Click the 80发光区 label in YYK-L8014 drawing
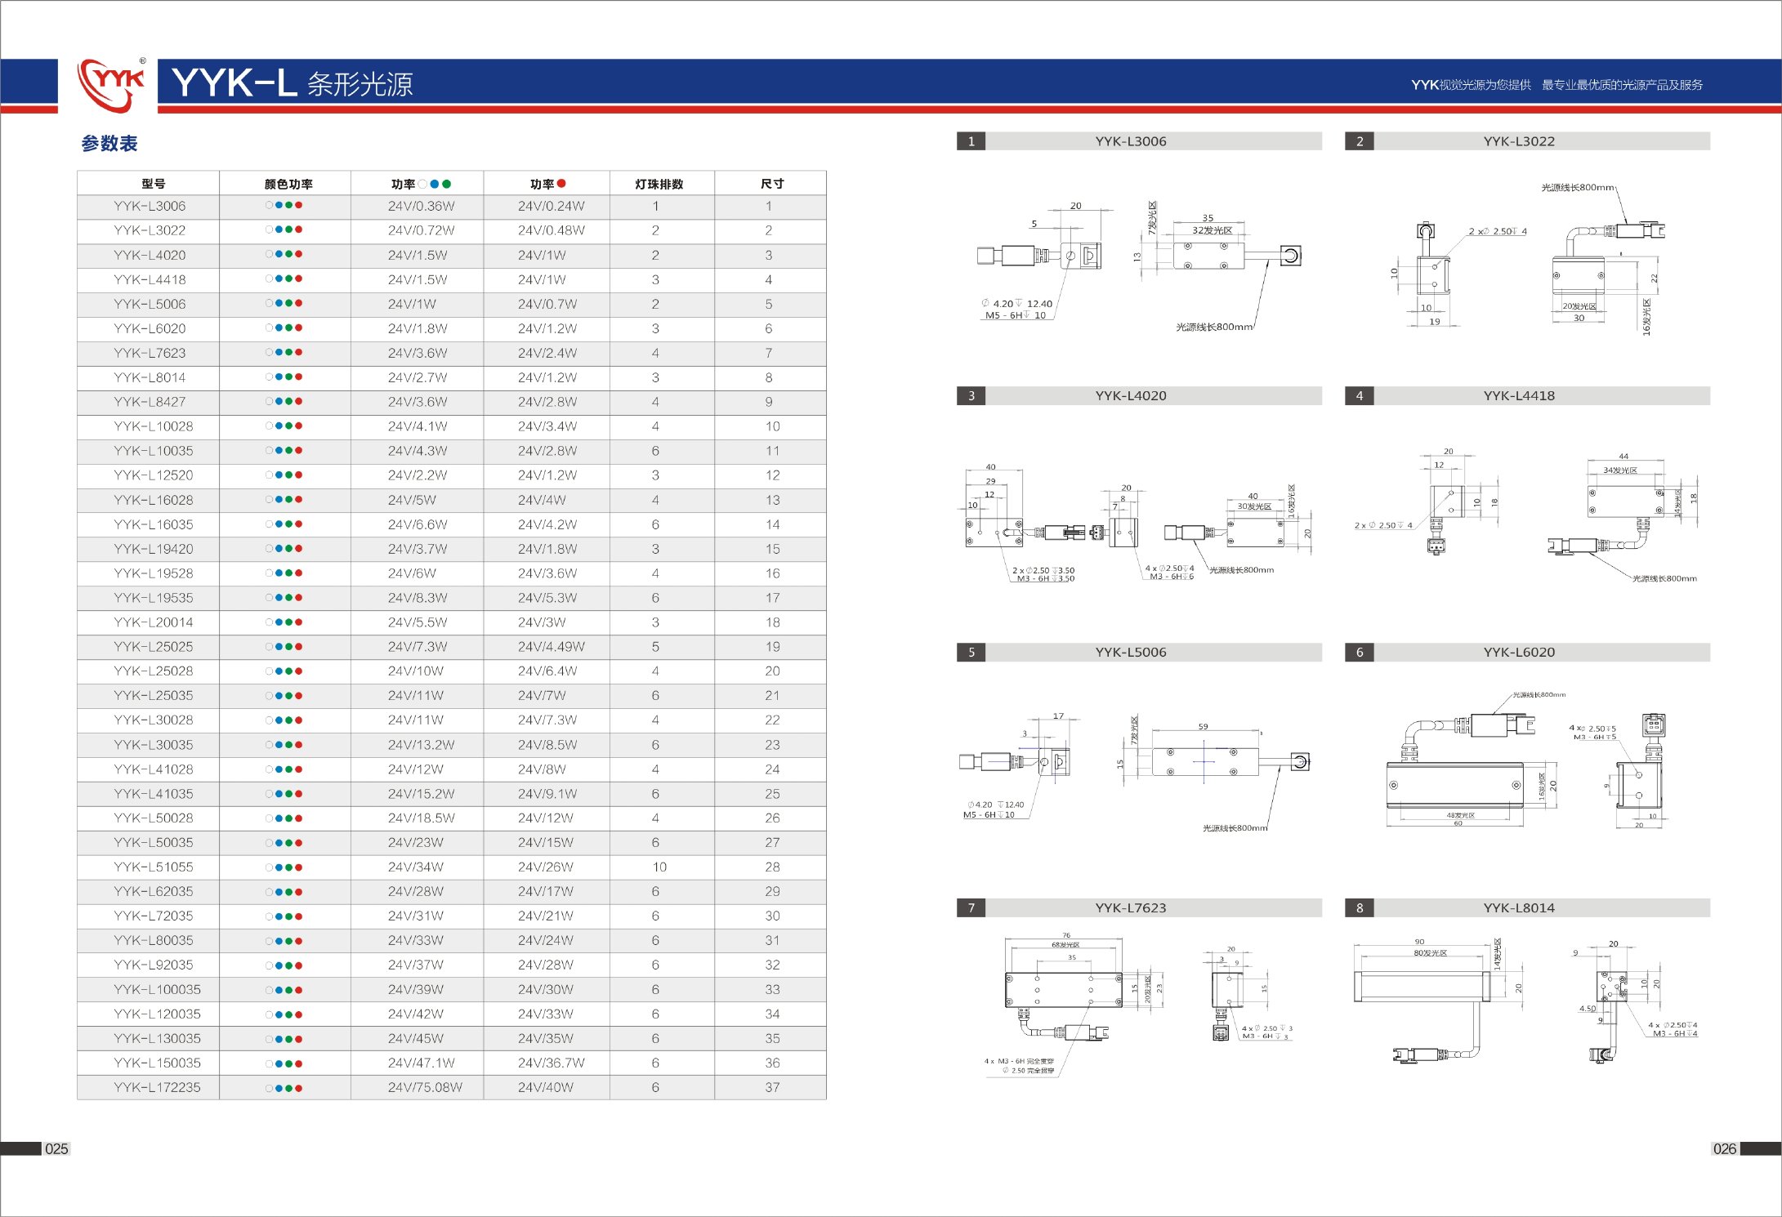The height and width of the screenshot is (1217, 1782). click(1431, 953)
